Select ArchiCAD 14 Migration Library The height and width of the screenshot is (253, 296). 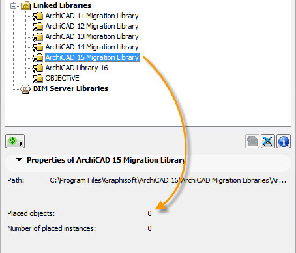point(92,47)
